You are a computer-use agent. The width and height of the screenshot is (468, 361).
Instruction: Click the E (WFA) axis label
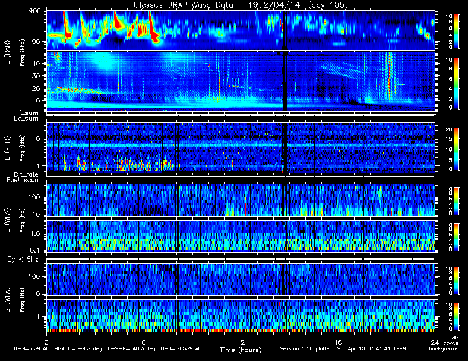click(x=8, y=220)
